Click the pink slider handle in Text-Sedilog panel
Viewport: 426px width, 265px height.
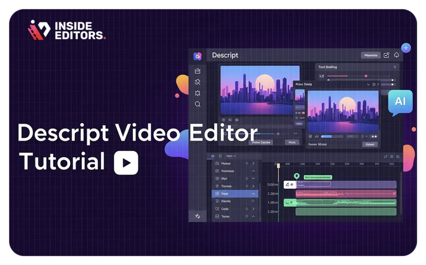(366, 76)
